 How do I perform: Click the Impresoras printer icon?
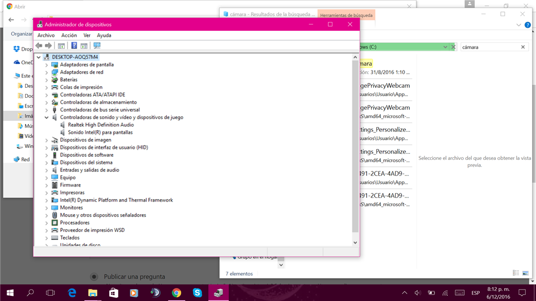pyautogui.click(x=54, y=192)
